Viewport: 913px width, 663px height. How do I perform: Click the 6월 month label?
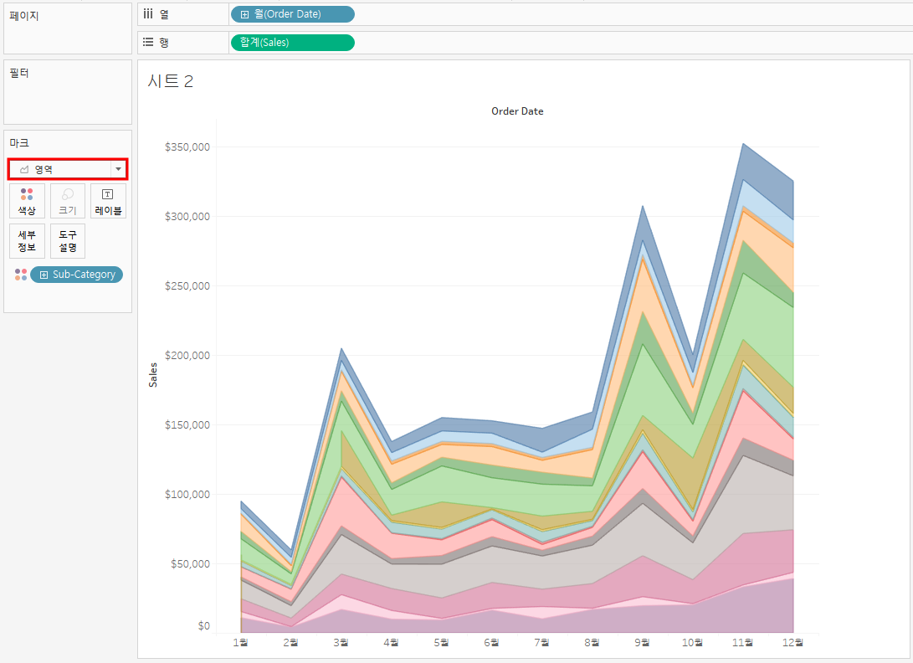491,642
